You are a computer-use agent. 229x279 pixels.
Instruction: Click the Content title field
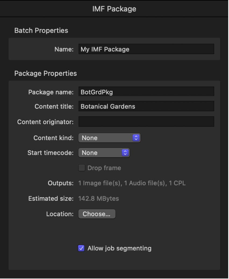tap(146, 107)
